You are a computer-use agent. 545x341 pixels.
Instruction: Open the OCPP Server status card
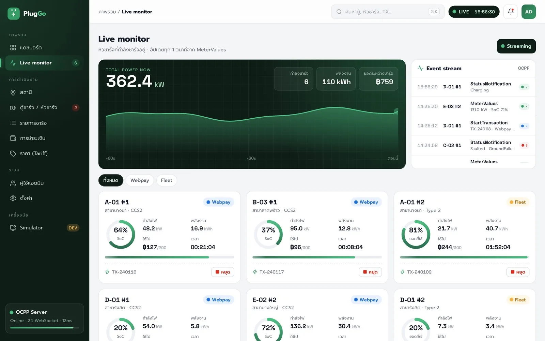coord(45,318)
